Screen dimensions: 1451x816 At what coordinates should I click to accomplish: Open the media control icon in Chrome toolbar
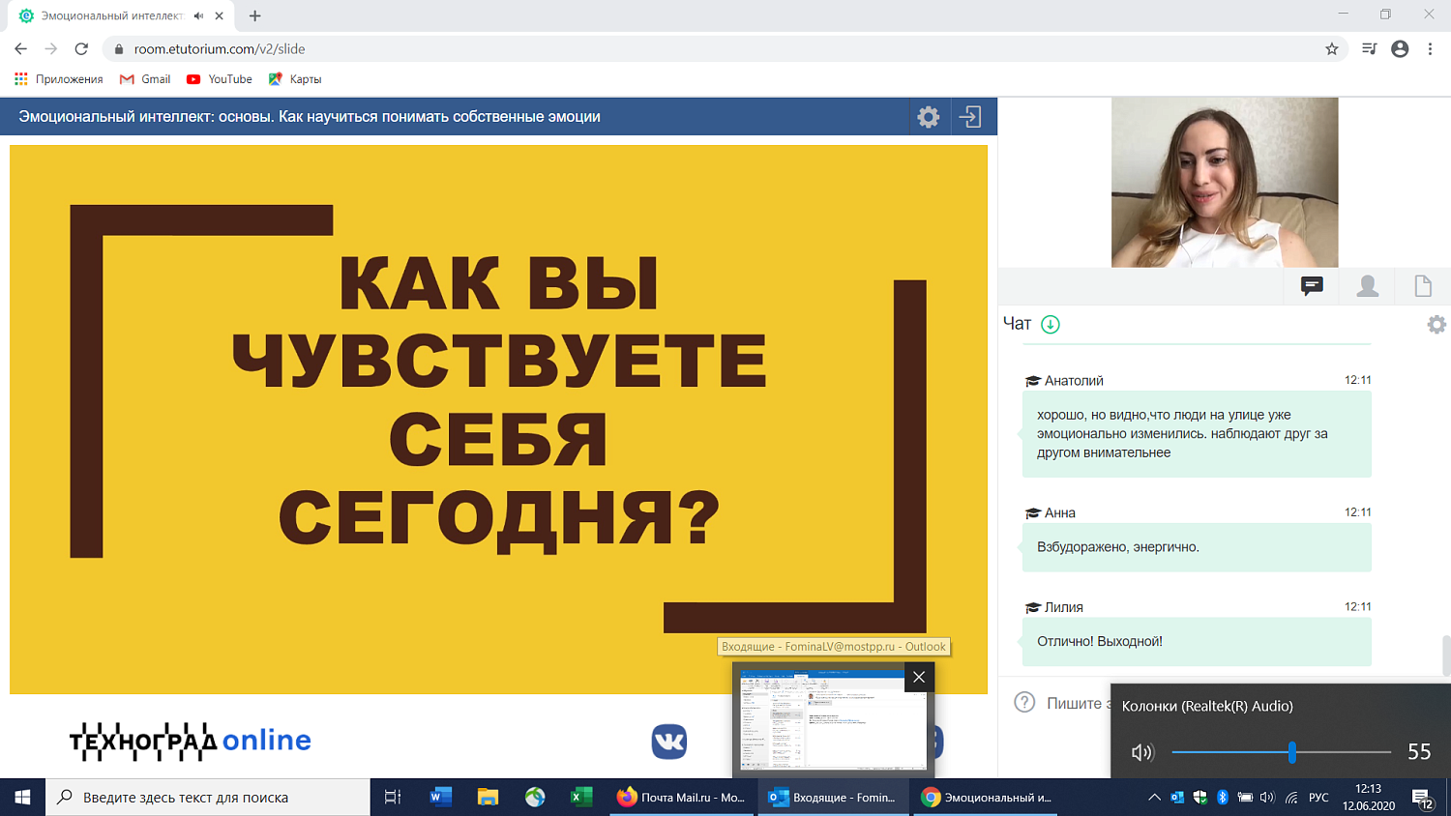[x=1369, y=48]
